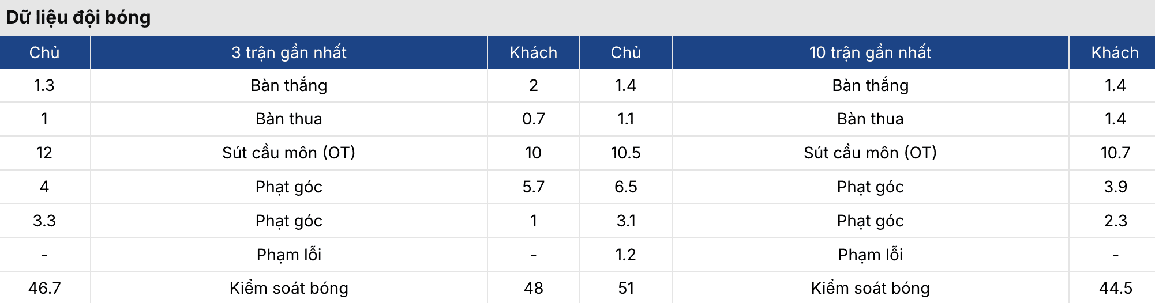Click the "Dữ liệu đội bóng" section heading
Image resolution: width=1155 pixels, height=303 pixels.
(x=78, y=17)
